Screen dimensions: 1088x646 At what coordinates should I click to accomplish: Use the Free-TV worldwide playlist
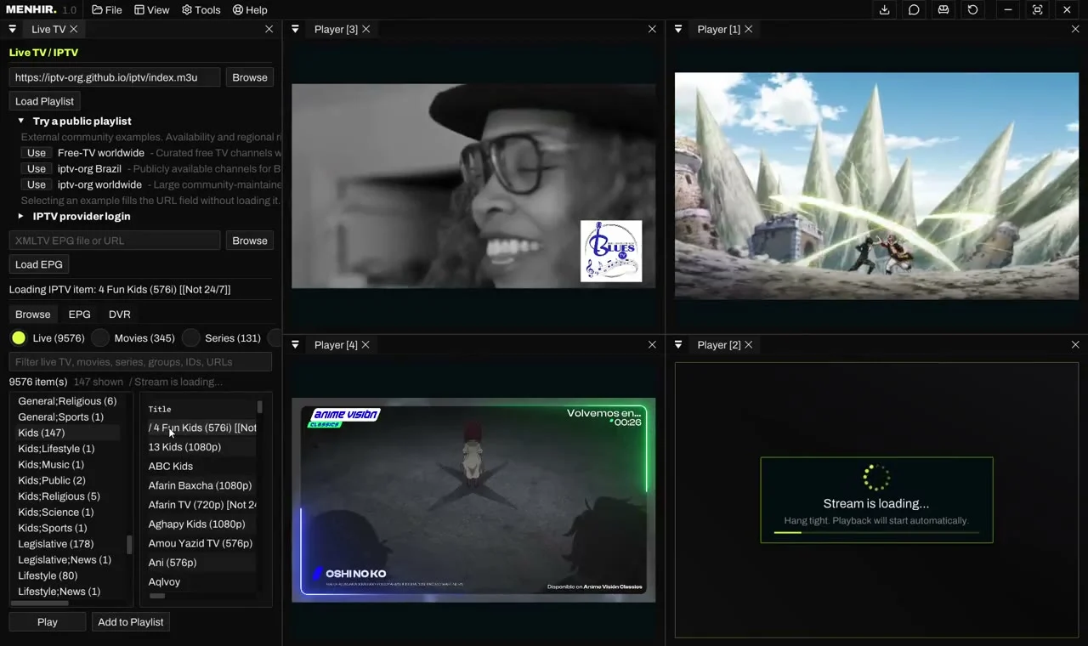(x=37, y=153)
